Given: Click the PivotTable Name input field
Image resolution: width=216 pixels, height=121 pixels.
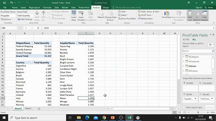Looking at the screenshot, I should pyautogui.click(x=8, y=16).
